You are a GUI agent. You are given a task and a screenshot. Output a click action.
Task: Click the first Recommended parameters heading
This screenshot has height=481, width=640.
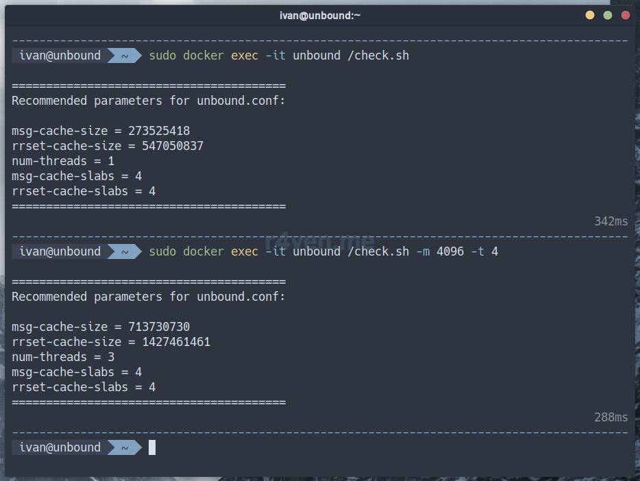149,101
